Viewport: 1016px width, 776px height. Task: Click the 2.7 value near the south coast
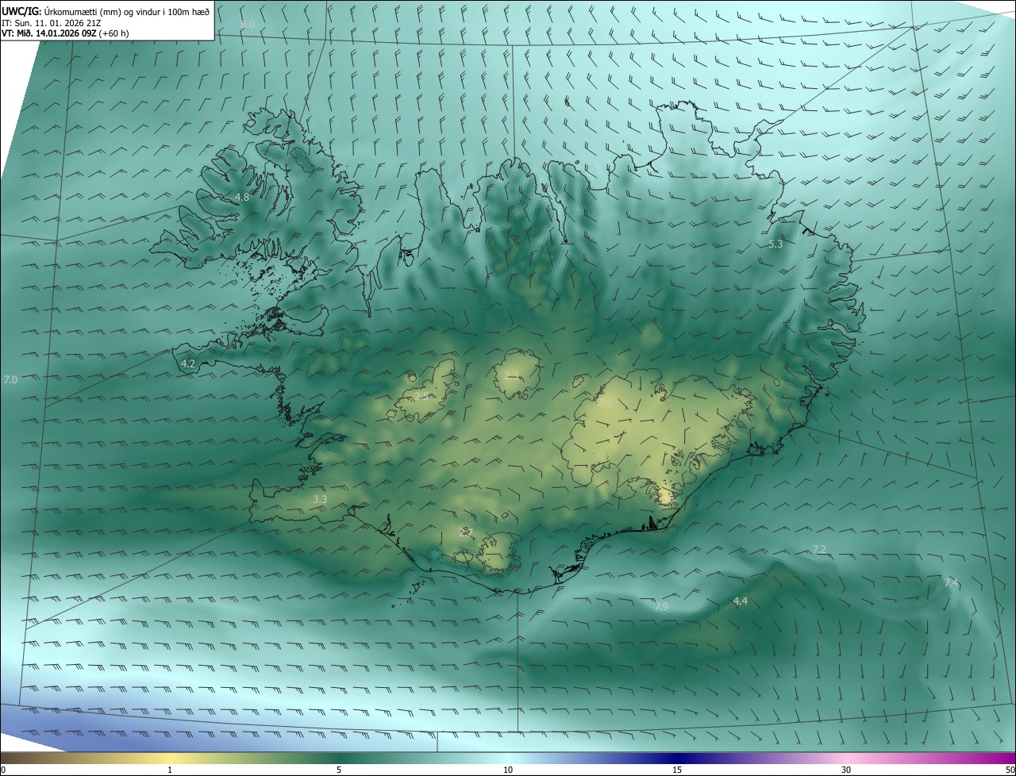pyautogui.click(x=466, y=532)
